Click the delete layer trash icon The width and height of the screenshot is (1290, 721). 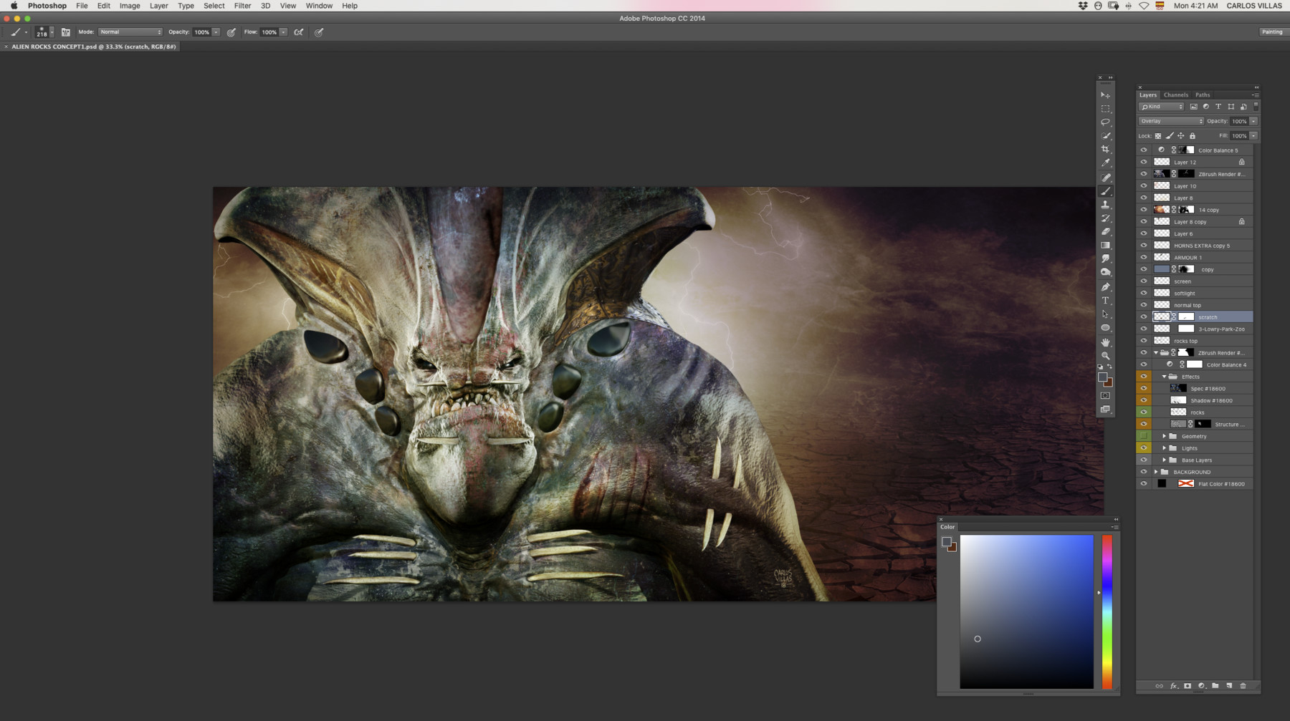click(x=1243, y=686)
